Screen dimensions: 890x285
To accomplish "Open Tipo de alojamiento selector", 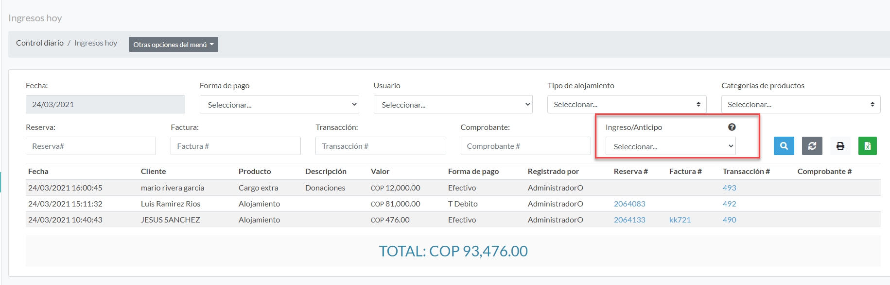I will tap(626, 105).
